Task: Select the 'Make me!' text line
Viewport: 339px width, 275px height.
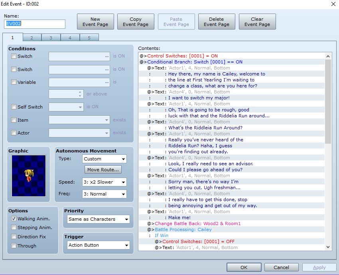Action: 232,218
